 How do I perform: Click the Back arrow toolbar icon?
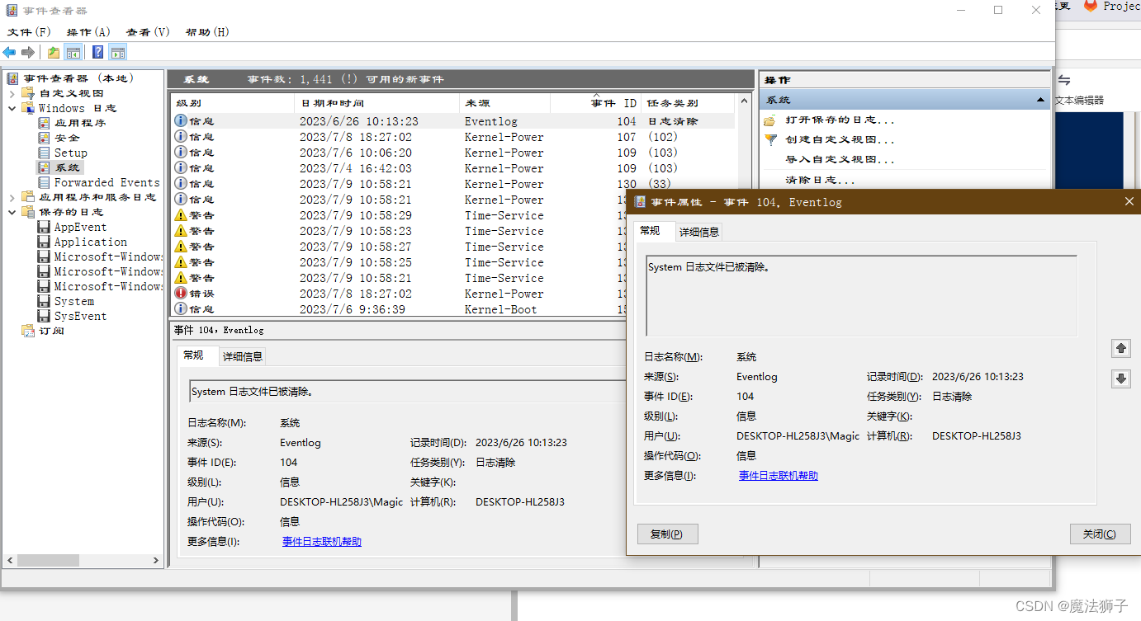[10, 53]
